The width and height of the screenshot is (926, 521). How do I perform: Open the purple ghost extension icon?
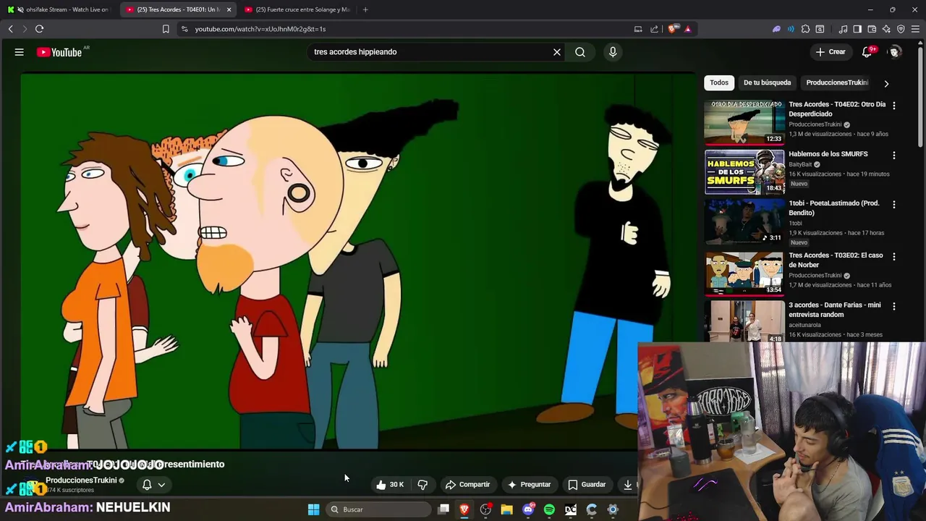click(x=776, y=29)
